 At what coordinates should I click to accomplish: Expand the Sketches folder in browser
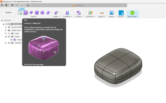(6, 43)
